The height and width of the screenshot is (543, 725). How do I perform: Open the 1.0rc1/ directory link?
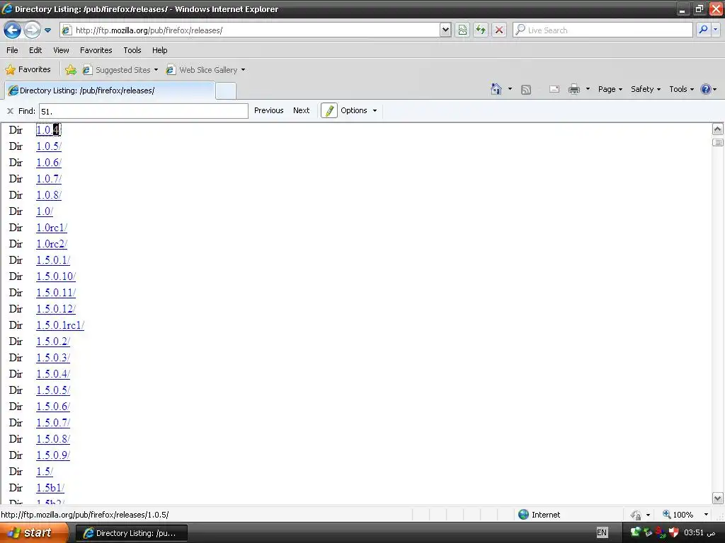point(52,228)
